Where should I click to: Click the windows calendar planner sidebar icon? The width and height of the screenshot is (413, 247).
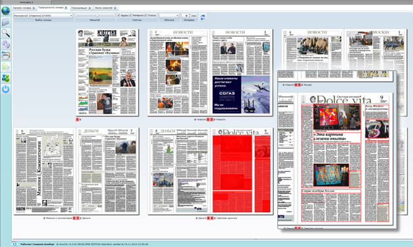click(5, 56)
